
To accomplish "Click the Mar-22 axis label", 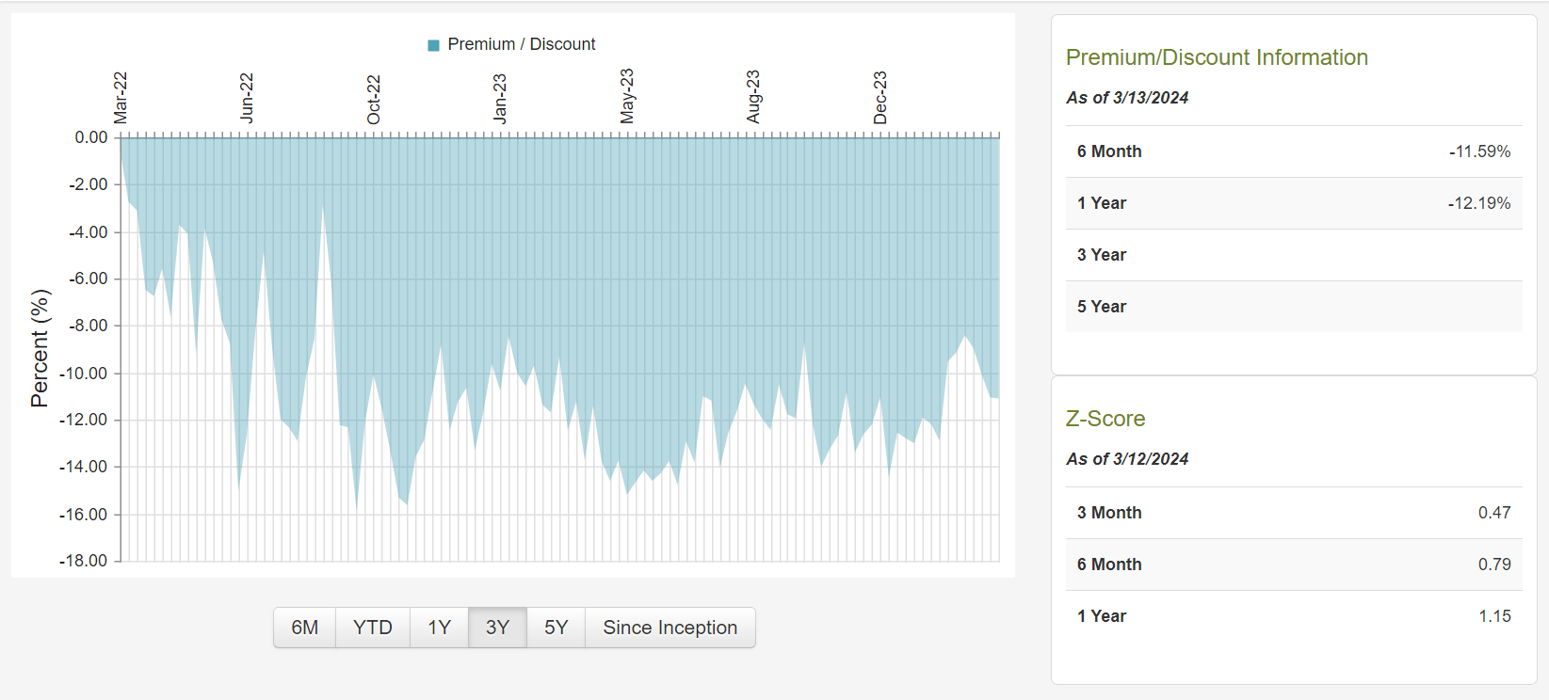I will [121, 98].
